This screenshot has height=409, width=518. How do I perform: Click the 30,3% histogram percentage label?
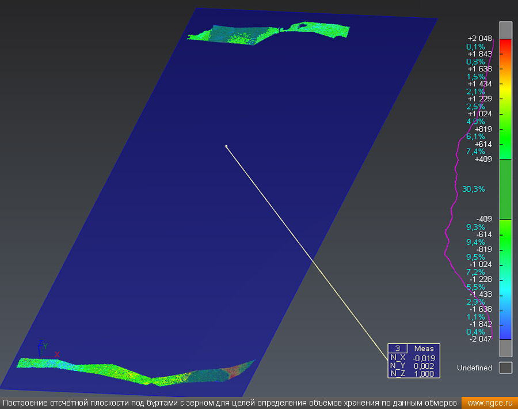pyautogui.click(x=473, y=189)
